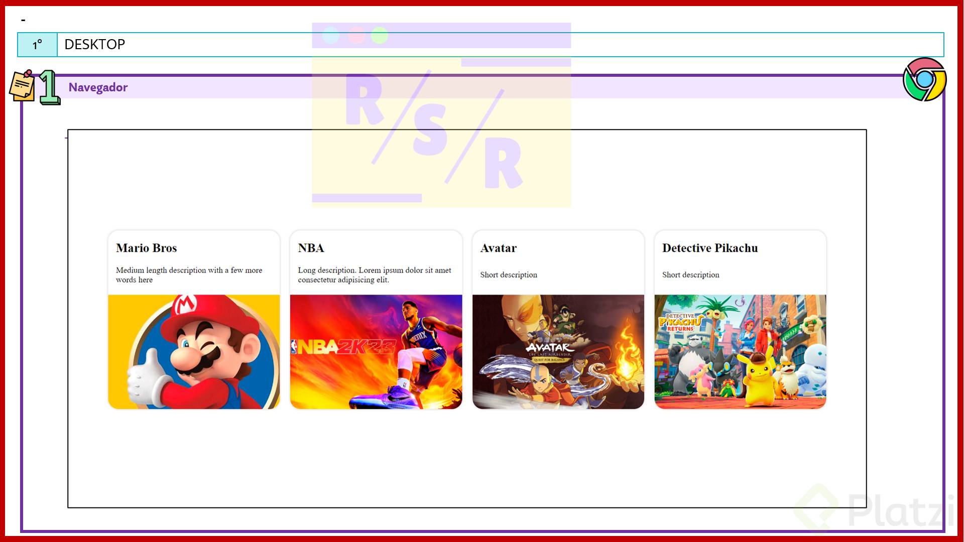Click the Avatar card title
Viewport: 964px width, 542px height.
tap(498, 248)
